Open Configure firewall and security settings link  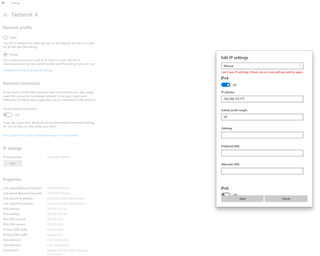point(28,70)
